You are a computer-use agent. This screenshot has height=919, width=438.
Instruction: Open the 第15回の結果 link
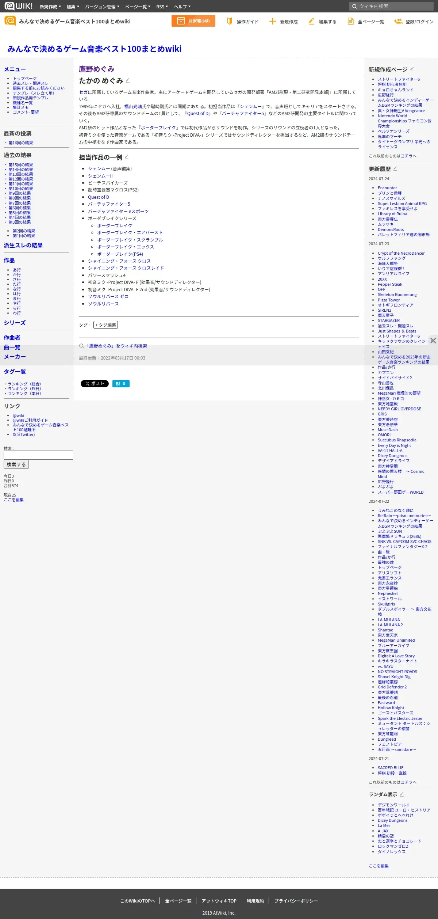(x=21, y=165)
